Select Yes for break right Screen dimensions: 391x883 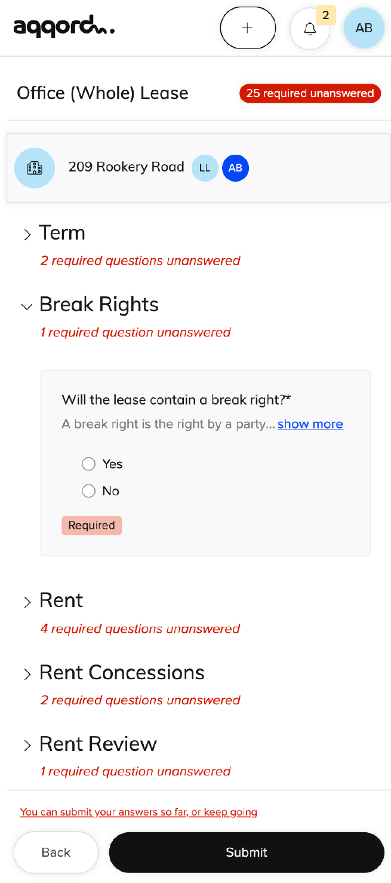click(89, 464)
